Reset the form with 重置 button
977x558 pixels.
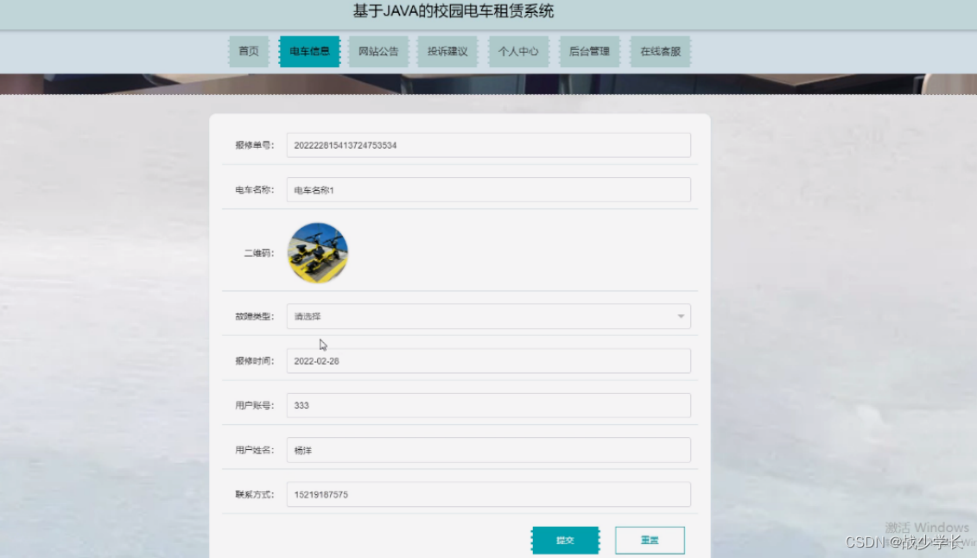pyautogui.click(x=650, y=539)
